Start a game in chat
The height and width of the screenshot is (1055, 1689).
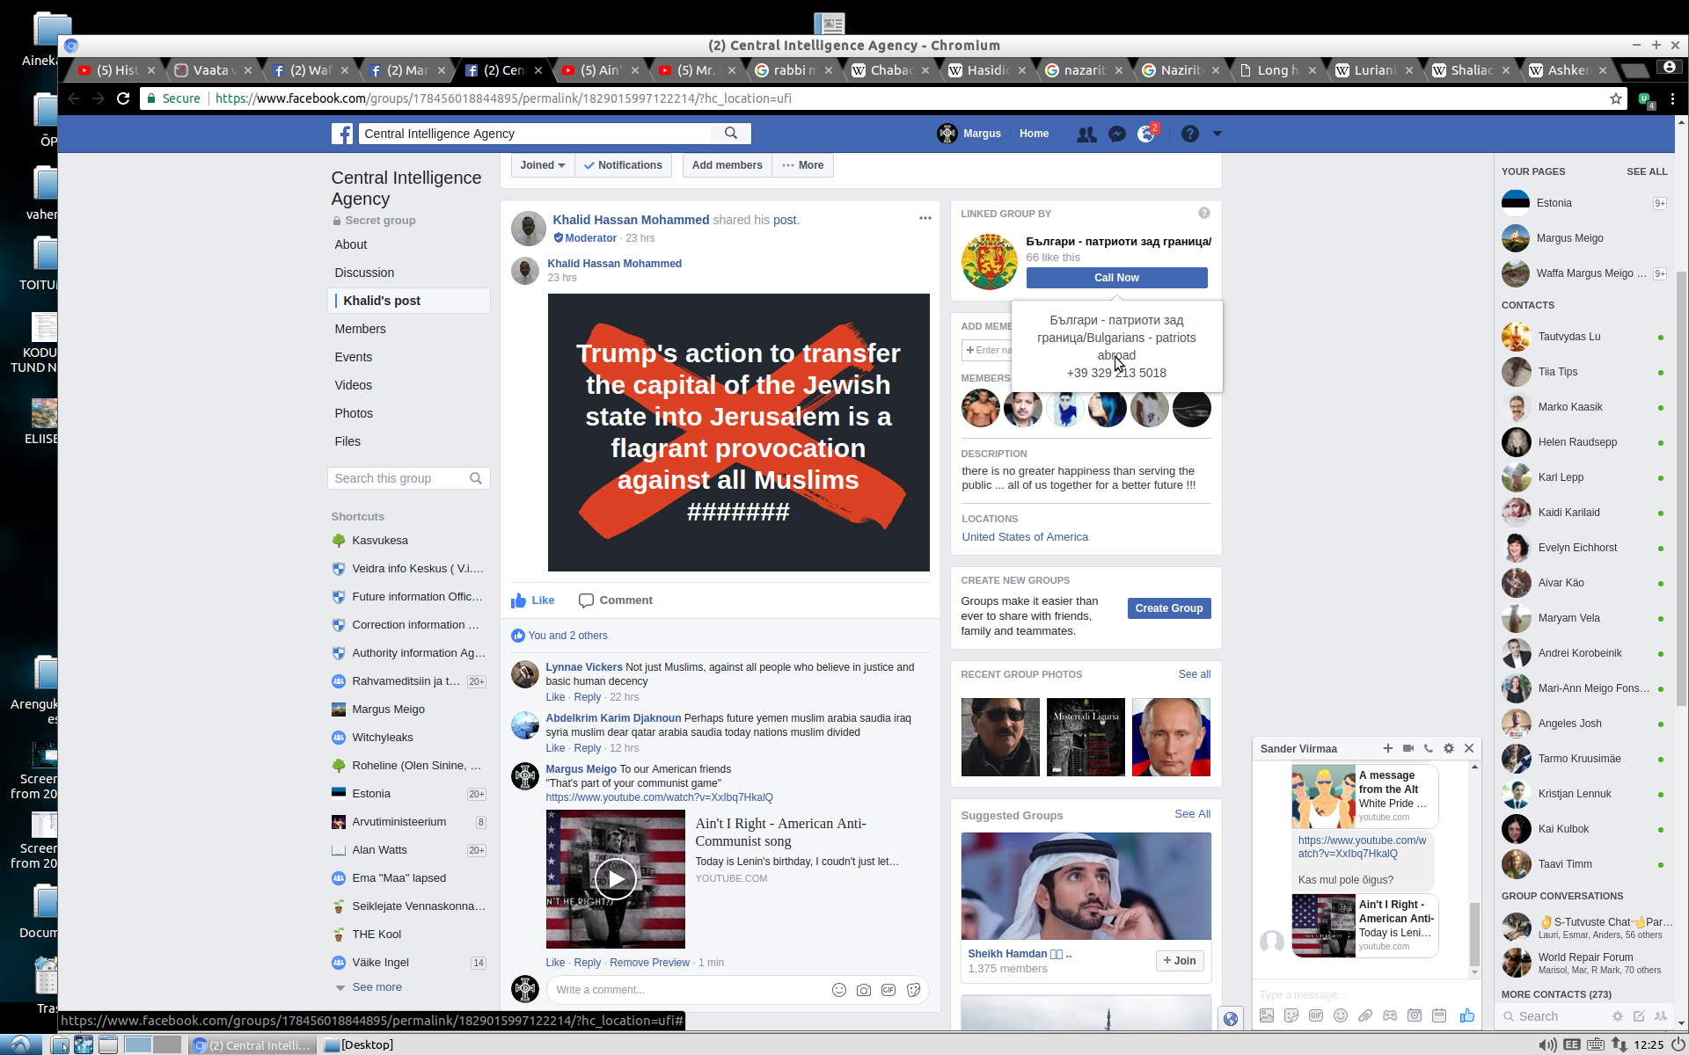1390,1015
